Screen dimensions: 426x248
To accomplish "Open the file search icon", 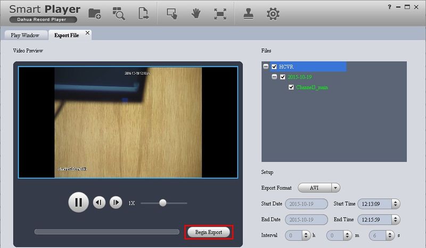I will 119,14.
